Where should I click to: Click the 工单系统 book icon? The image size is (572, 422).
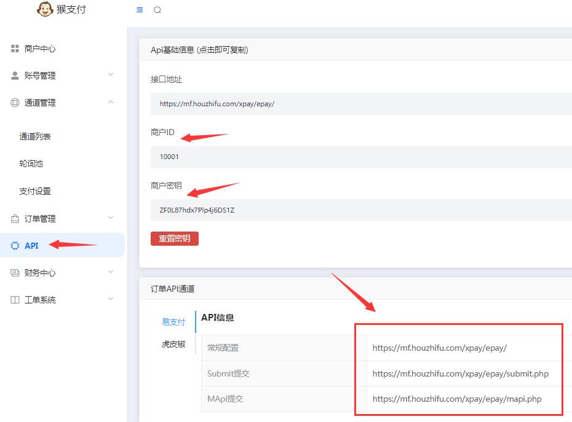[x=15, y=300]
